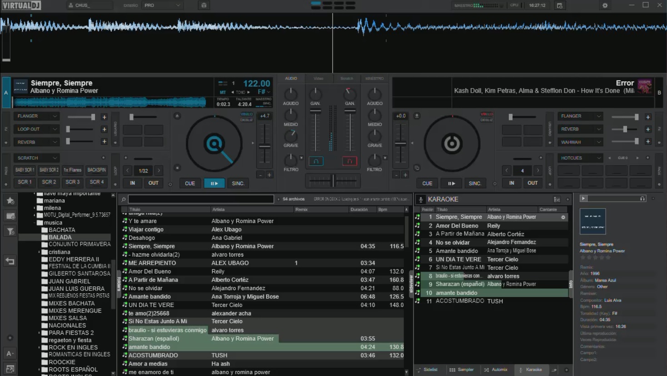
Task: Toggle the VINILO mode on deck A
Action: (x=247, y=114)
